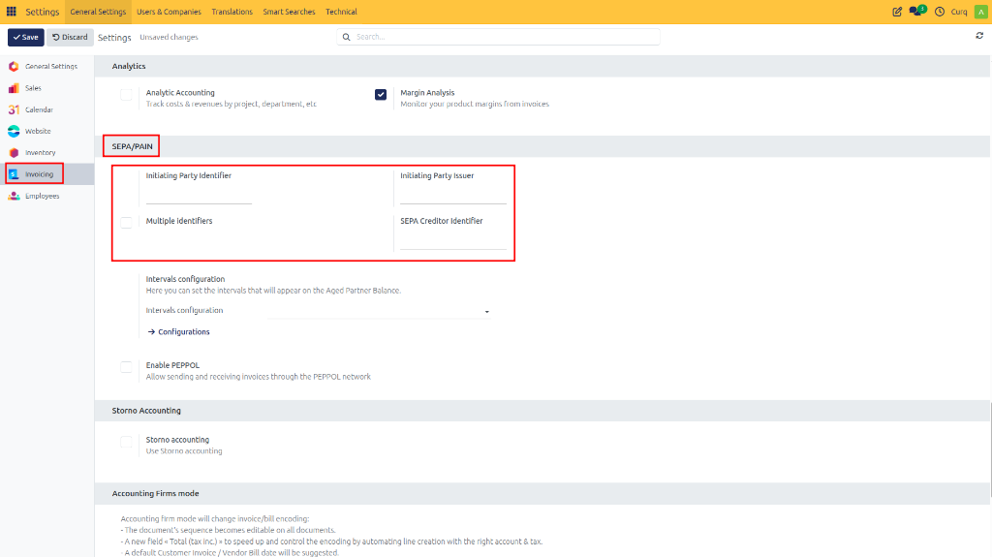Enable the PEPPOL checkbox
This screenshot has width=992, height=557.
(x=127, y=366)
